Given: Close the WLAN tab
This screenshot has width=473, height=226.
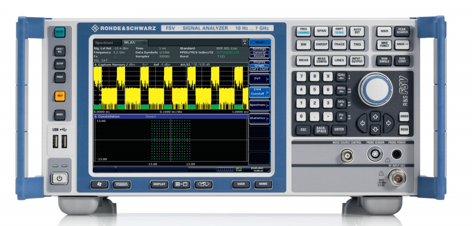Looking at the screenshot, I should point(144,42).
